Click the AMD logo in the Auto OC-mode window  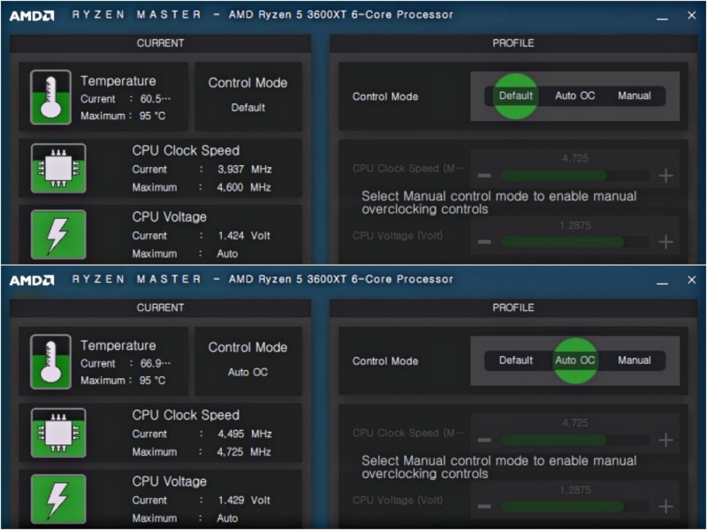click(x=32, y=280)
